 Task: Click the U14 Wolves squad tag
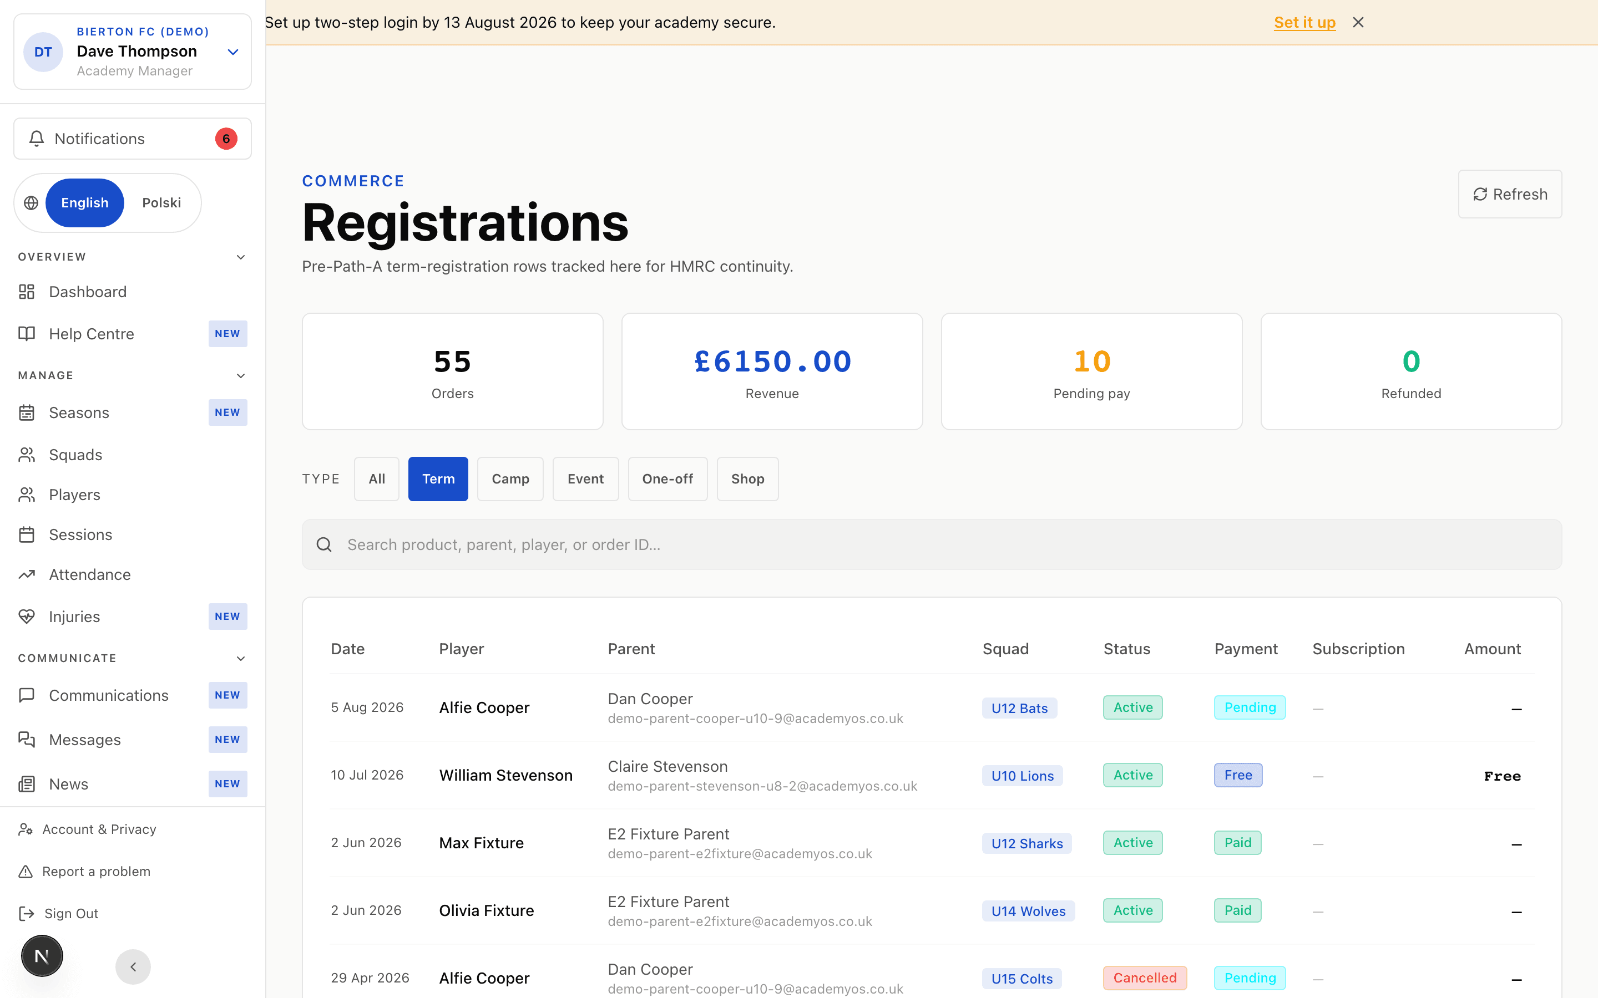tap(1028, 911)
